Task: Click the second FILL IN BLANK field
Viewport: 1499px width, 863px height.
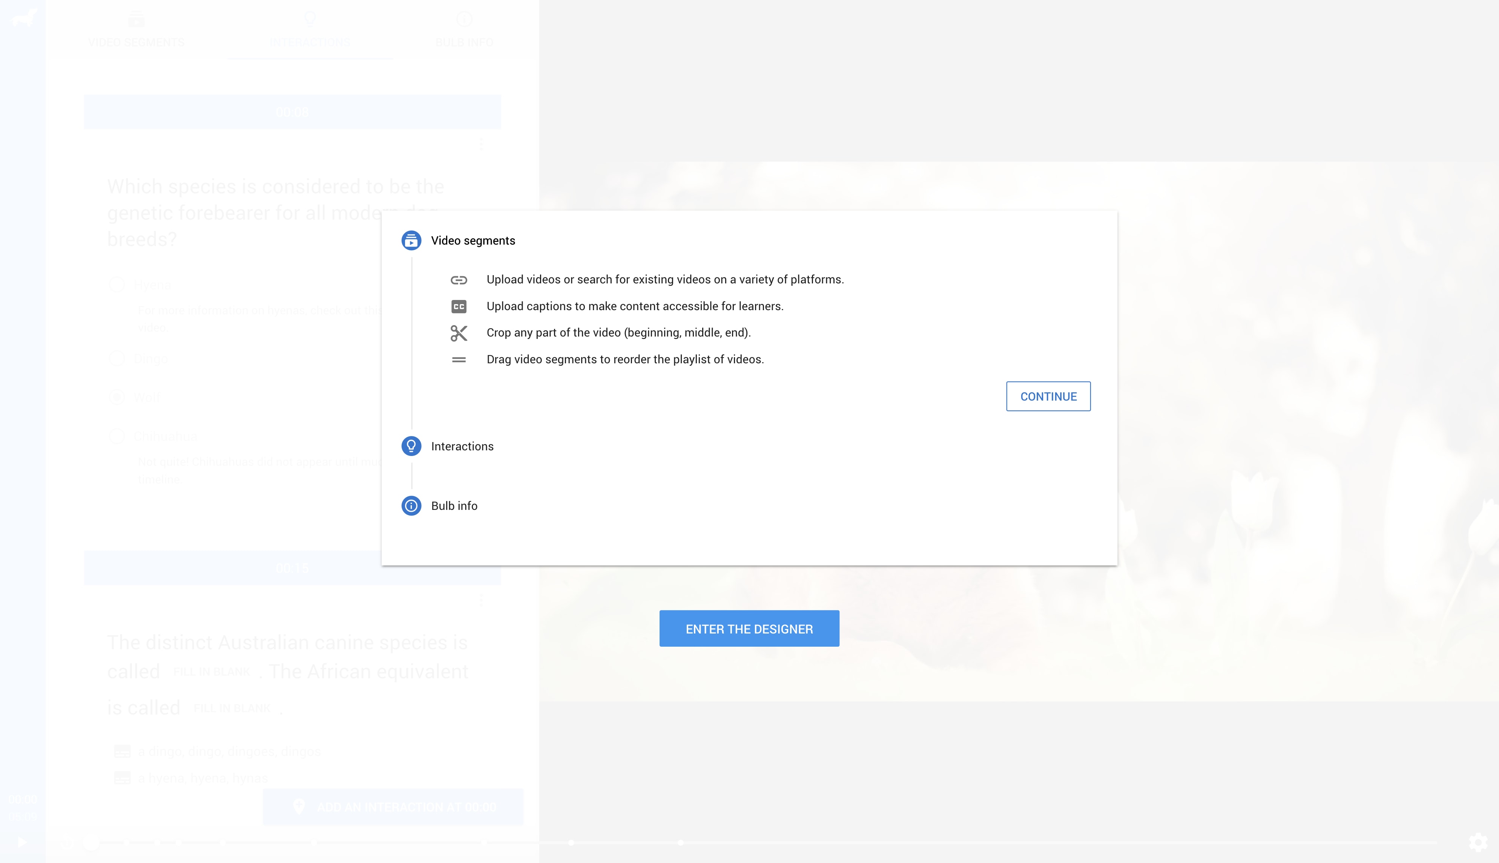Action: (232, 708)
